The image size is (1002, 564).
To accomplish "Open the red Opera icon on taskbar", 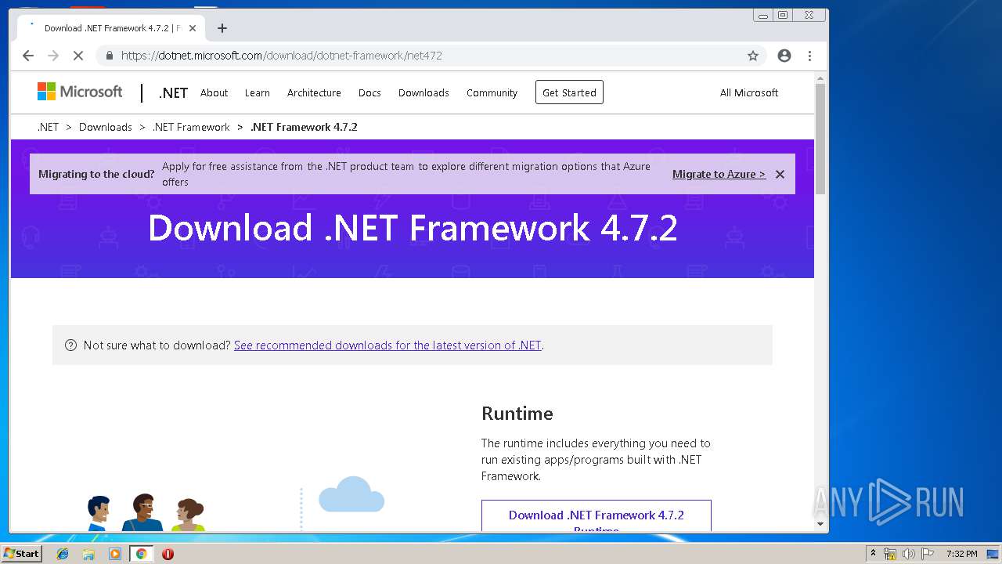I will click(x=168, y=554).
